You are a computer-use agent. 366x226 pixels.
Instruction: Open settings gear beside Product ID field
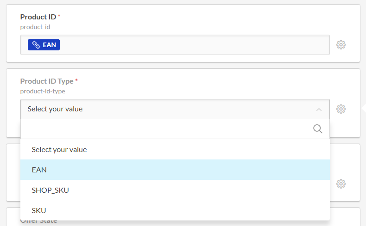pyautogui.click(x=341, y=45)
